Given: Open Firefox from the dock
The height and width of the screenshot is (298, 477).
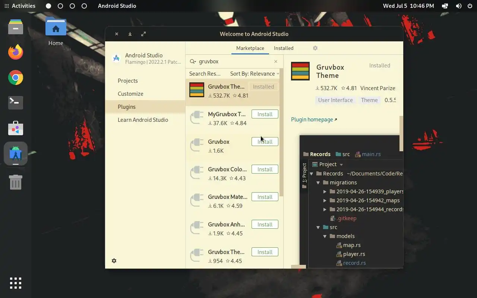Looking at the screenshot, I should [x=15, y=52].
